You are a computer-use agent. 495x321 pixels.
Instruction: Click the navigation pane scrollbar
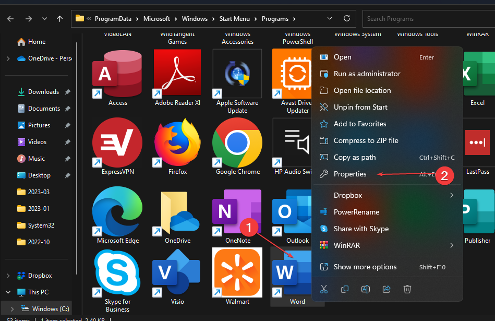[x=77, y=158]
